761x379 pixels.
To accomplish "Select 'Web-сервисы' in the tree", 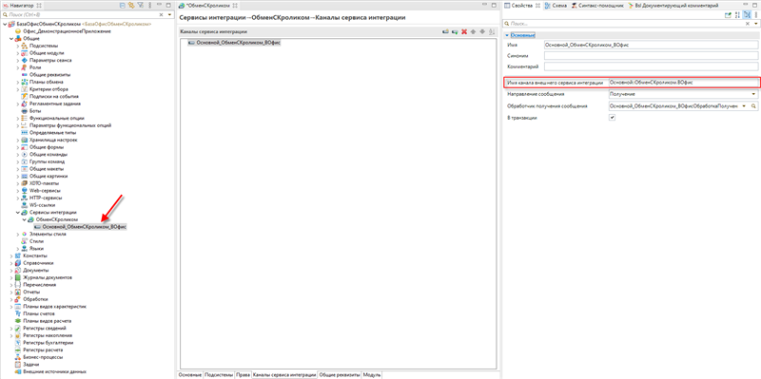I will (45, 191).
